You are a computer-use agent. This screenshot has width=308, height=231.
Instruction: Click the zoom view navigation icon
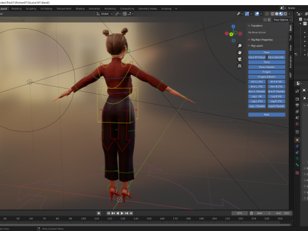[x=240, y=46]
